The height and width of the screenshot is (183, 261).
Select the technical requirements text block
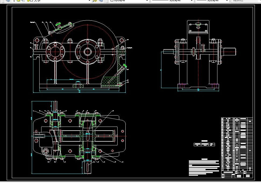(x=204, y=167)
